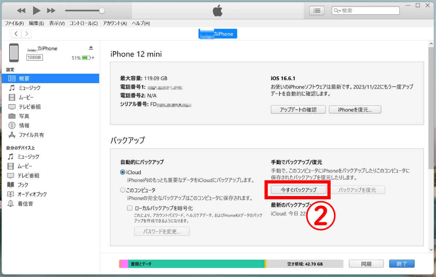This screenshot has height=277, width=436.
Task: Click the Apple logo in the header
Action: point(217,11)
